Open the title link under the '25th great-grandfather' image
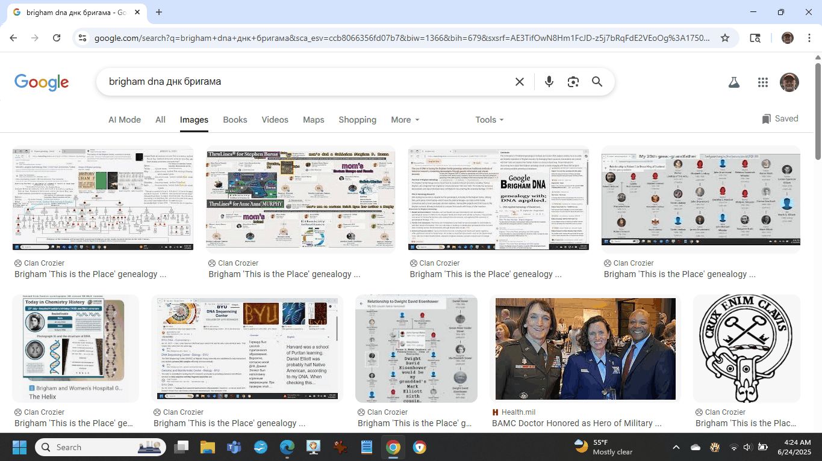The width and height of the screenshot is (822, 461). (679, 274)
